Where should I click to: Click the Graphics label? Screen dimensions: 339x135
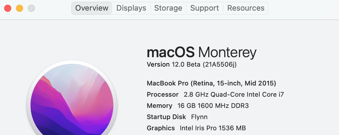point(161,128)
